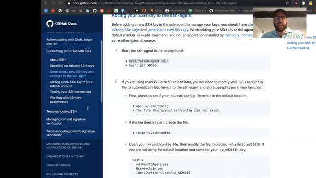Open the red bookmark icon beside blue one
This screenshot has height=178, width=316.
(53, 11)
